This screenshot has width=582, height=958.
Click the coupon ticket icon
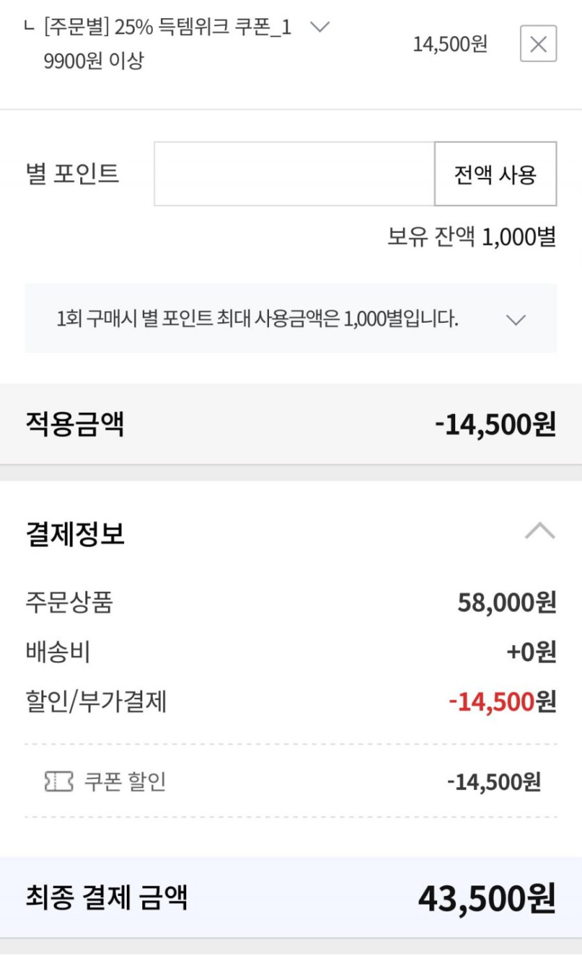click(x=59, y=782)
